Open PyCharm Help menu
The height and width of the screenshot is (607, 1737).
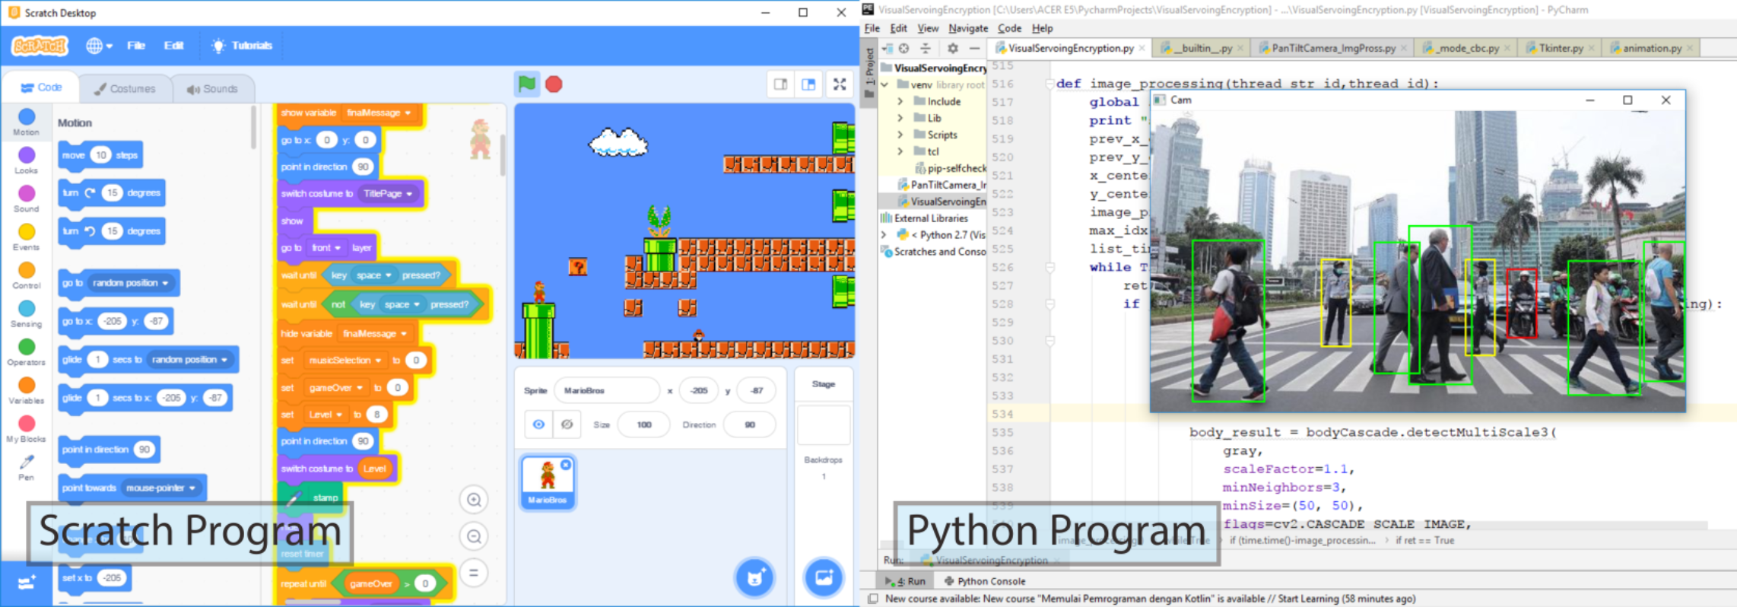coord(1042,28)
